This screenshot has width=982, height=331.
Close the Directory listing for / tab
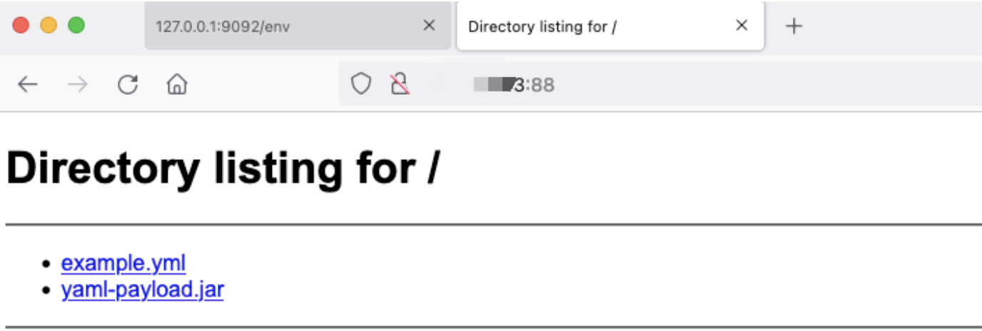click(741, 26)
